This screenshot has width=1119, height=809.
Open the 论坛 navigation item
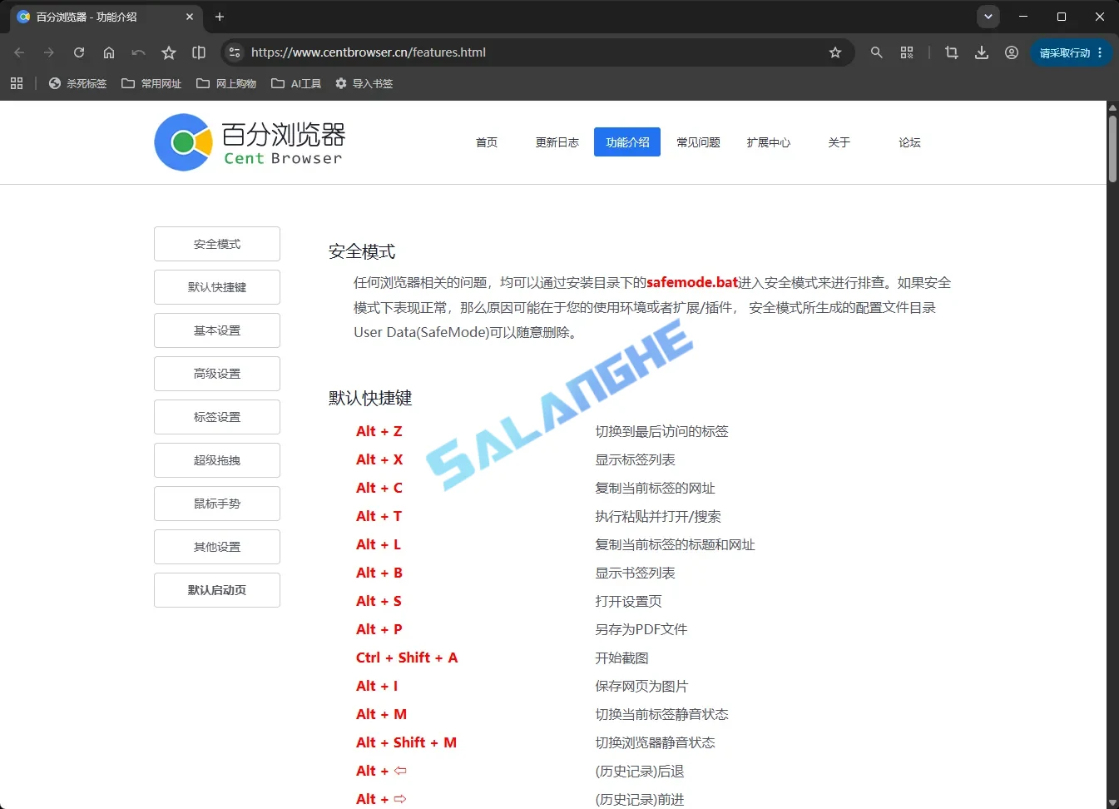click(909, 142)
